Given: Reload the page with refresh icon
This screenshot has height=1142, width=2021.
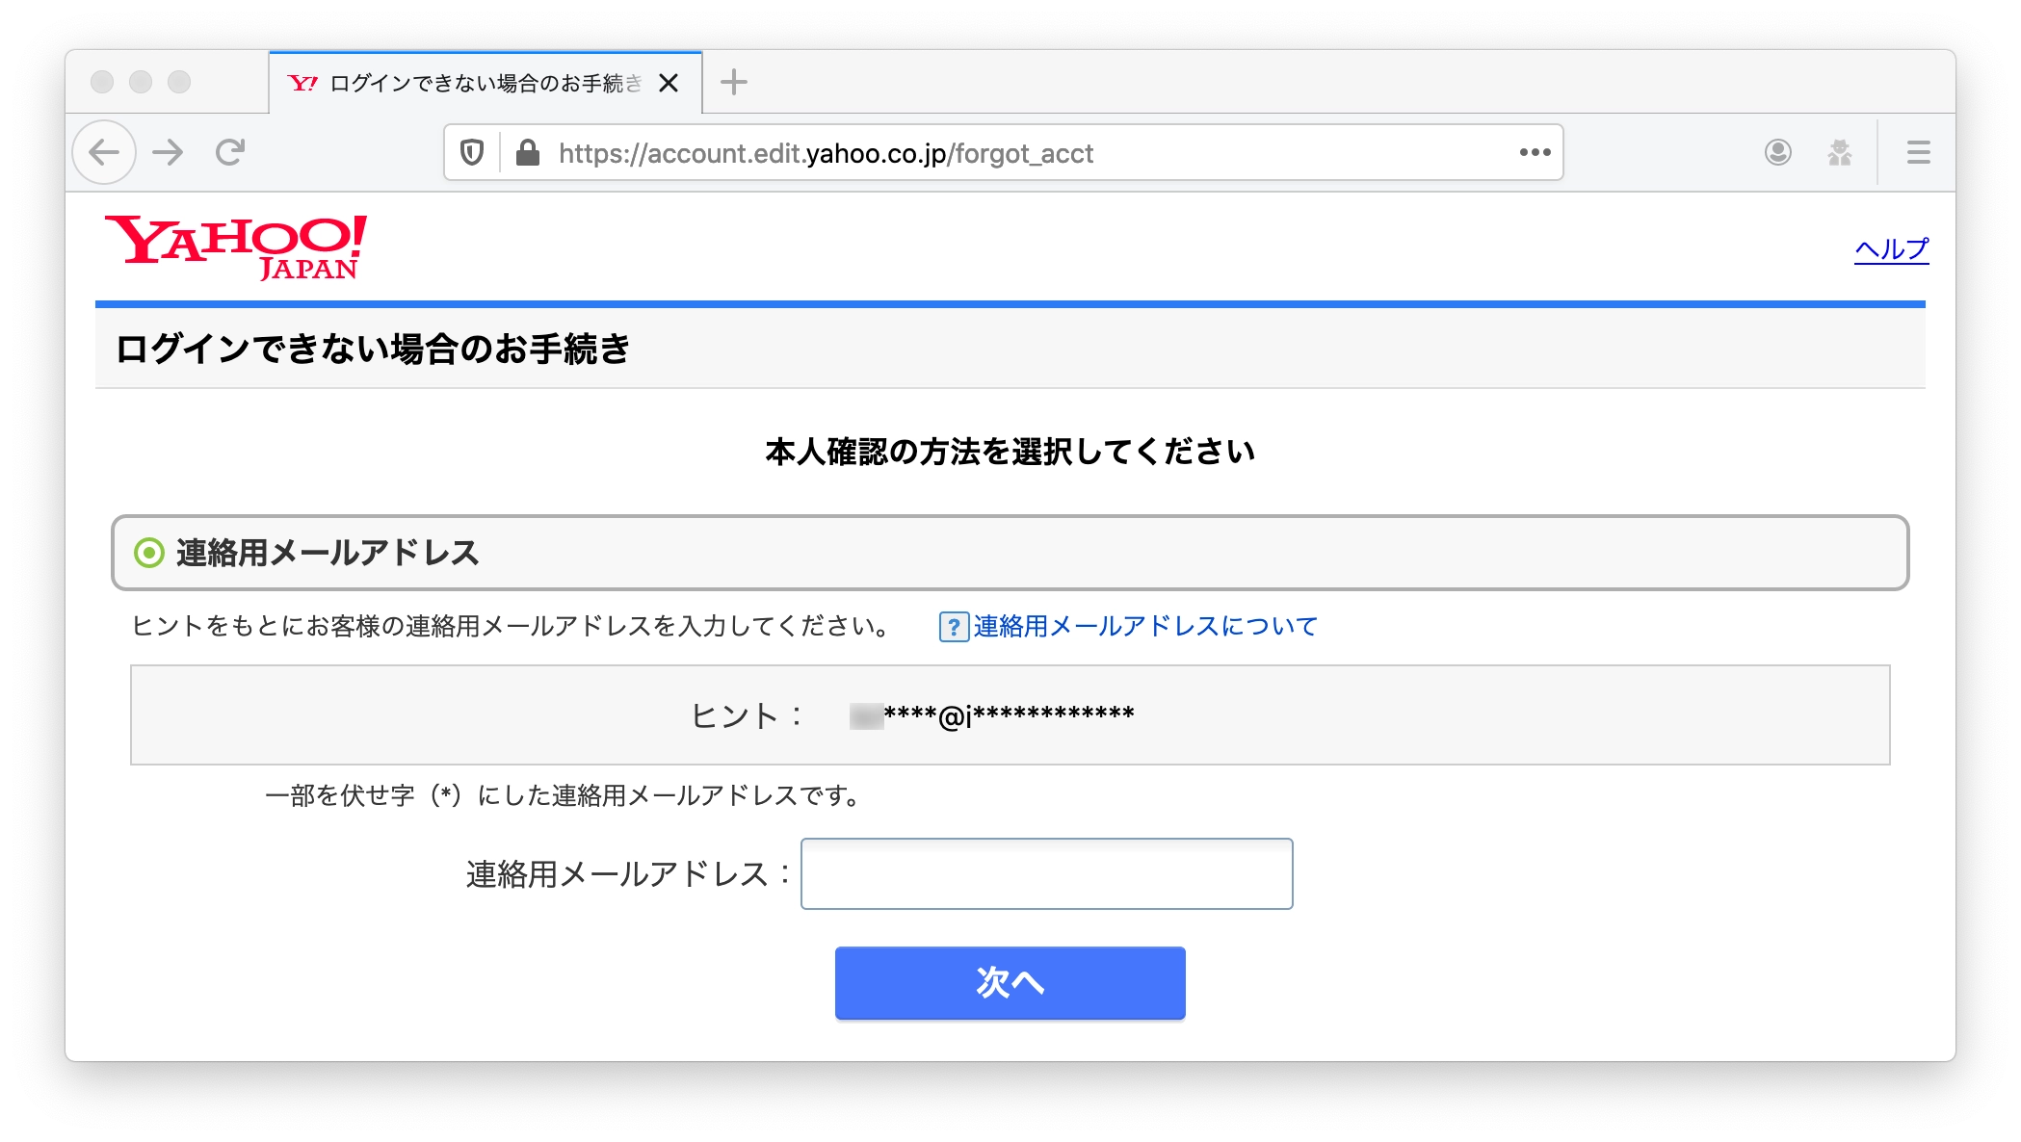Looking at the screenshot, I should 230,152.
